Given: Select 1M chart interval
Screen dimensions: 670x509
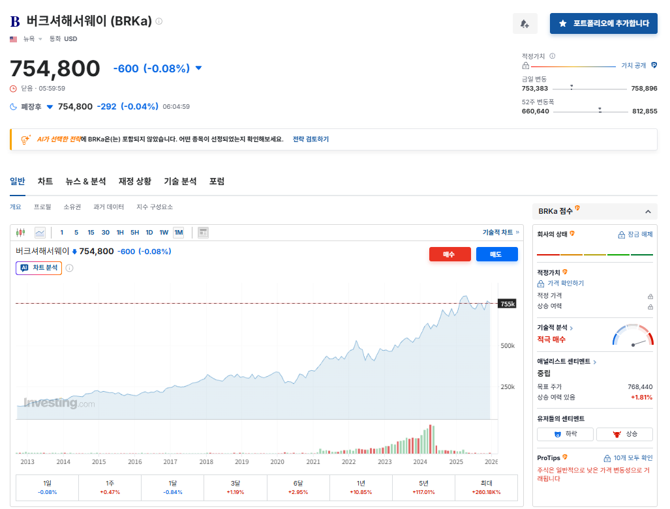Looking at the screenshot, I should coord(179,232).
